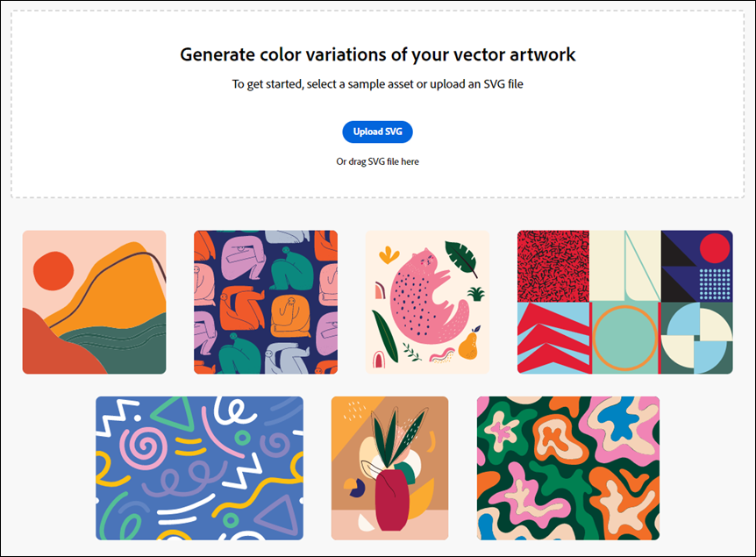Select the geometric tiles sample artwork
756x557 pixels.
(624, 302)
